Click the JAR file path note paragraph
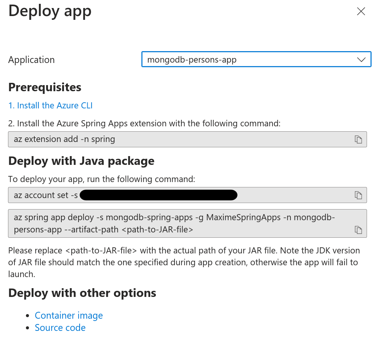The width and height of the screenshot is (375, 337). tap(184, 262)
